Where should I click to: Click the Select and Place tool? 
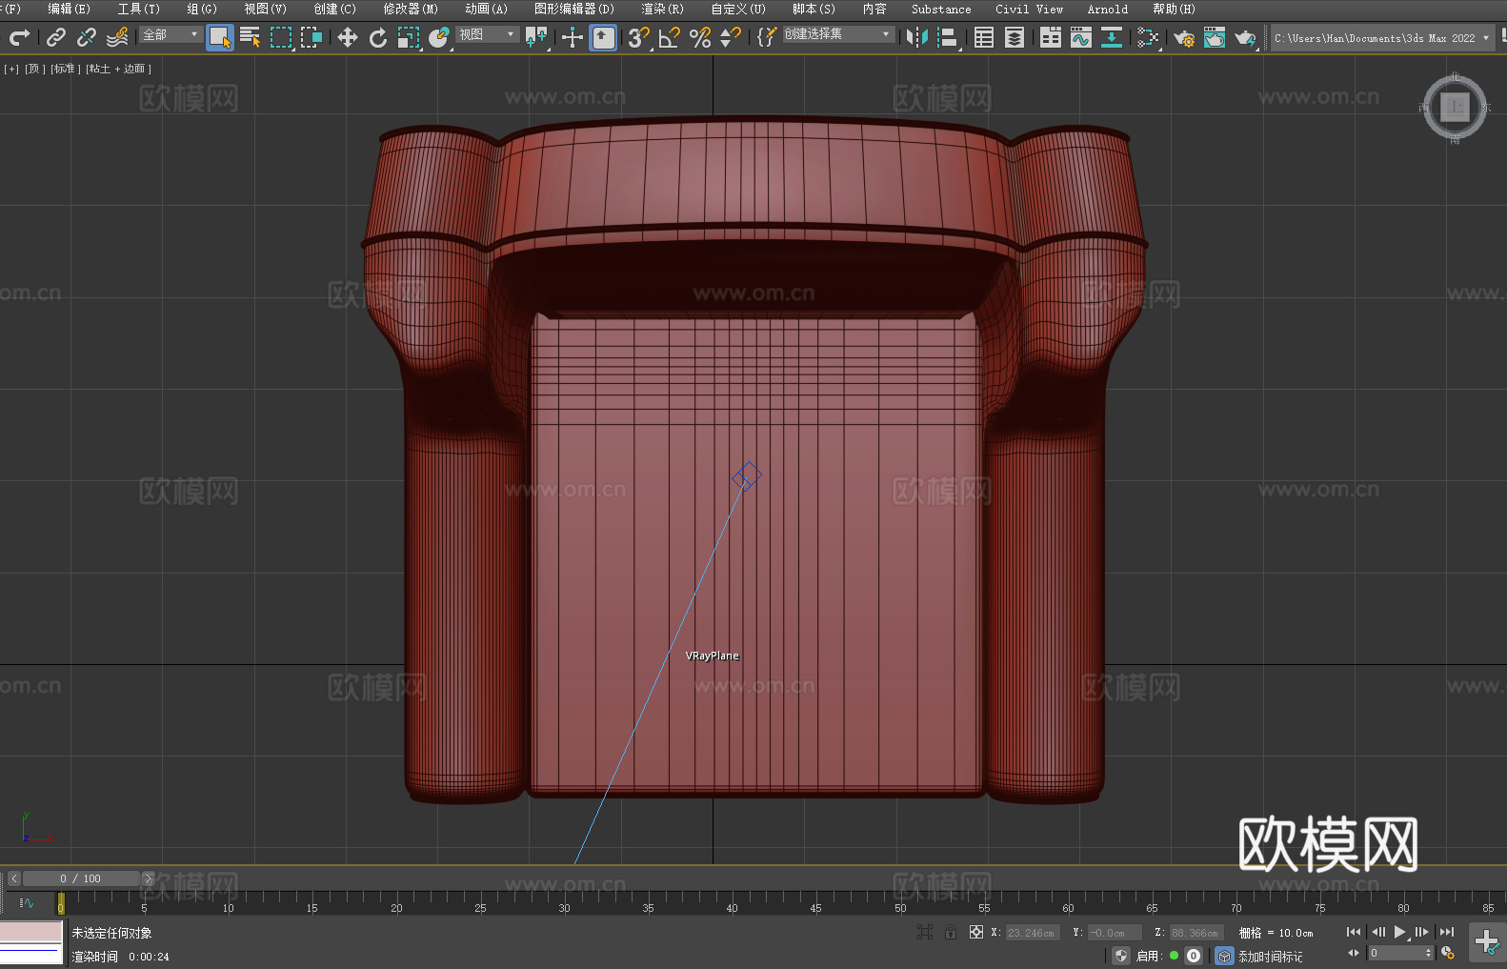pos(439,37)
